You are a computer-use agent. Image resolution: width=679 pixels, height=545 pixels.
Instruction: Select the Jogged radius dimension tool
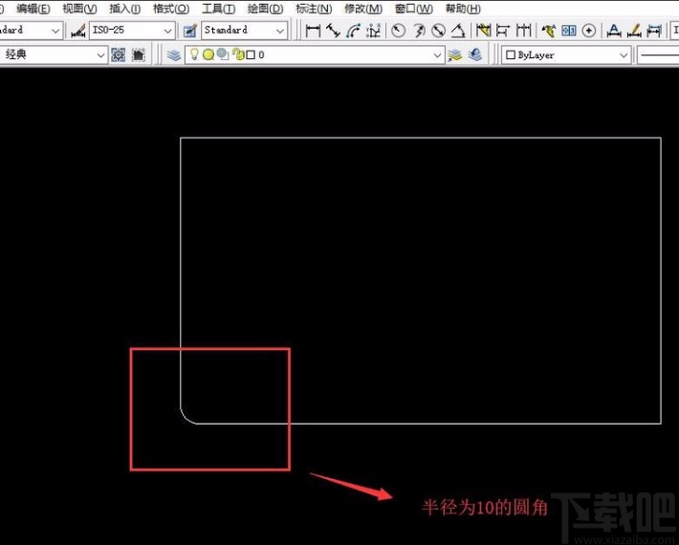point(419,31)
